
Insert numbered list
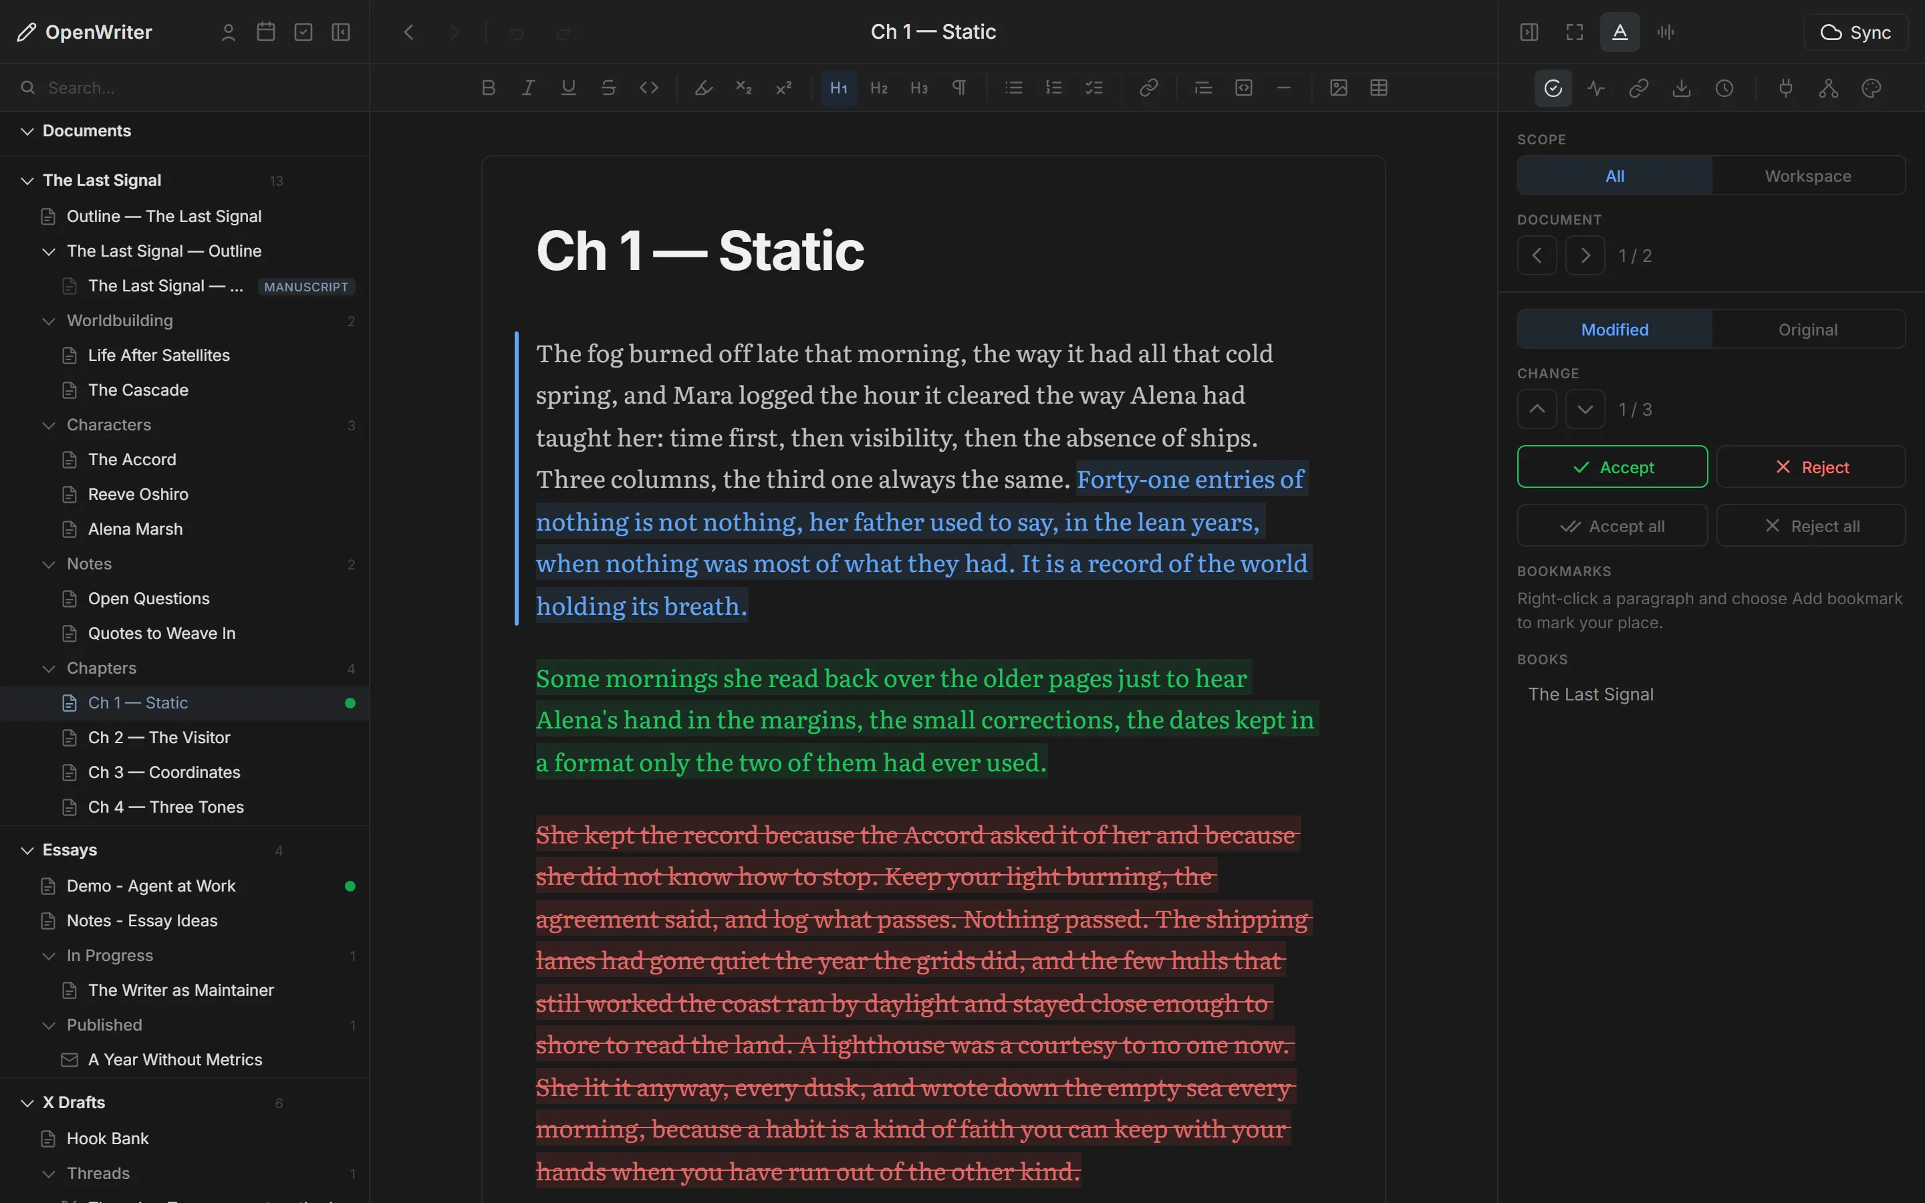(1054, 88)
